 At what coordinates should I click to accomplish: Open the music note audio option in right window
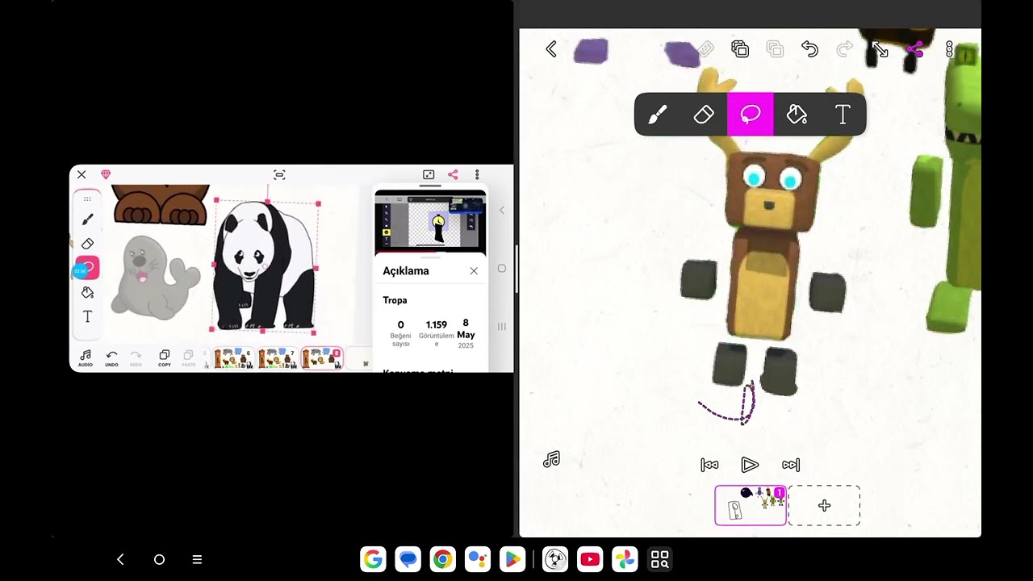(551, 459)
